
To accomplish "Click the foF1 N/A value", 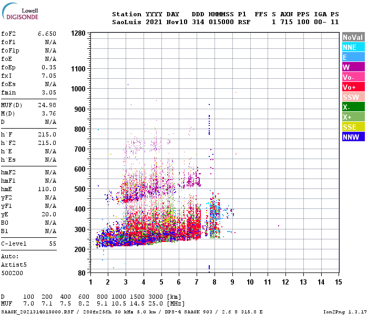I will coord(50,42).
